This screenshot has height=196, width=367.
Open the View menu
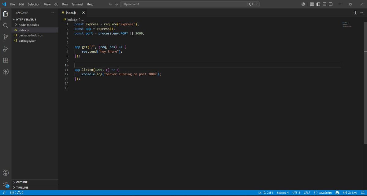[47, 4]
